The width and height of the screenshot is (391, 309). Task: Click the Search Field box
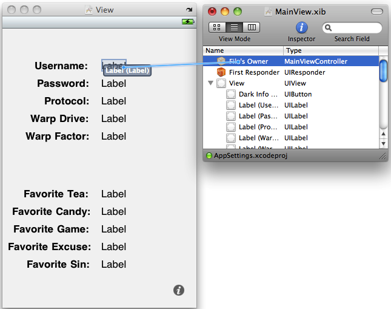click(x=352, y=27)
